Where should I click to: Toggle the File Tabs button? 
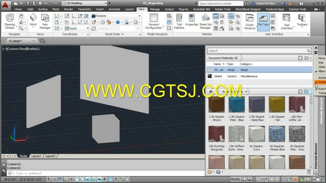pyautogui.click(x=263, y=22)
